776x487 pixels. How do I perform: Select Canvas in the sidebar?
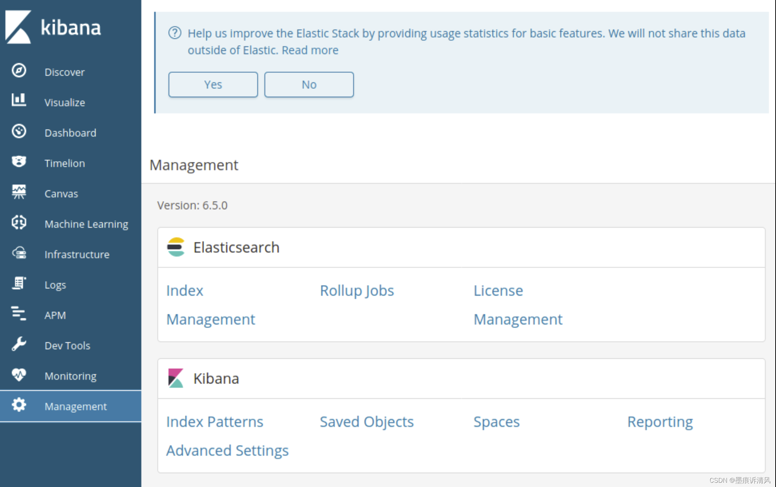pos(71,194)
